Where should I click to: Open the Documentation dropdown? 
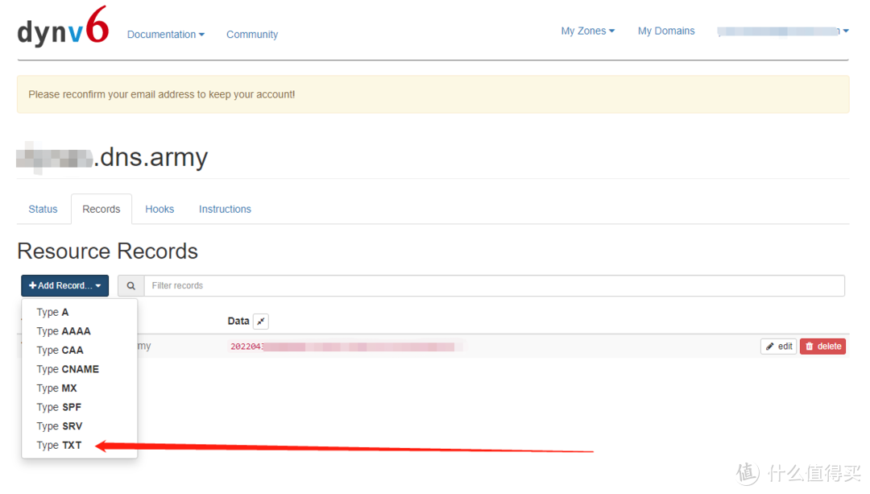point(166,35)
